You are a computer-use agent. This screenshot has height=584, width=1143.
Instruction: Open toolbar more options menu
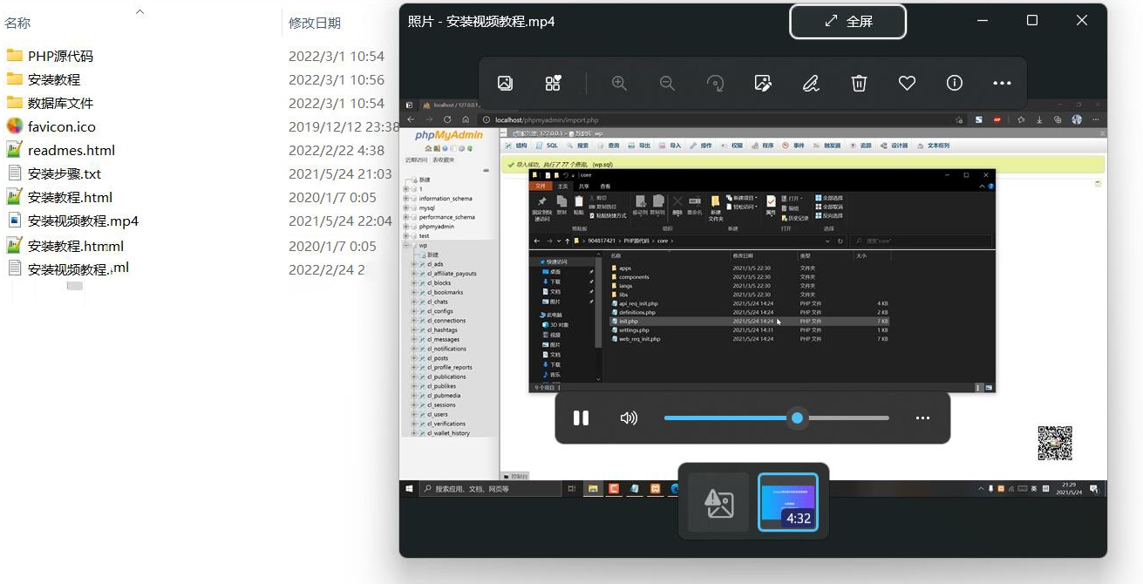1002,83
